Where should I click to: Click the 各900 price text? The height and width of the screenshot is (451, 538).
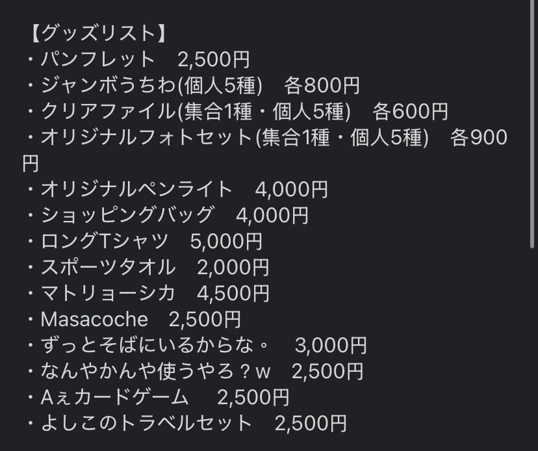point(479,138)
